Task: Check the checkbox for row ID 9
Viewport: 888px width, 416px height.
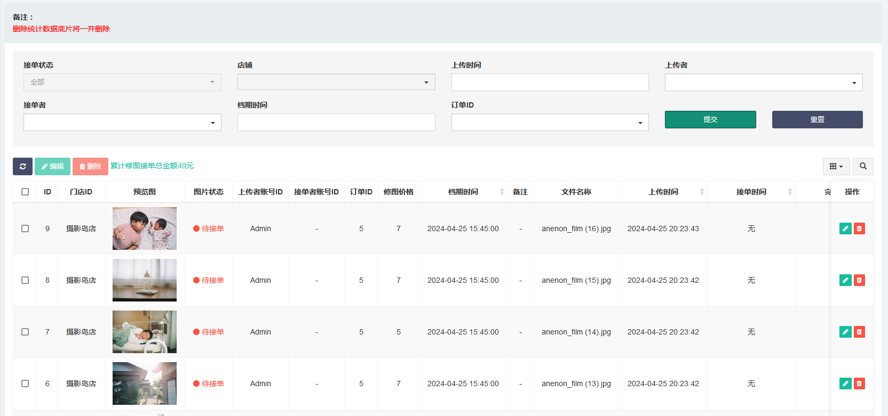Action: click(25, 229)
